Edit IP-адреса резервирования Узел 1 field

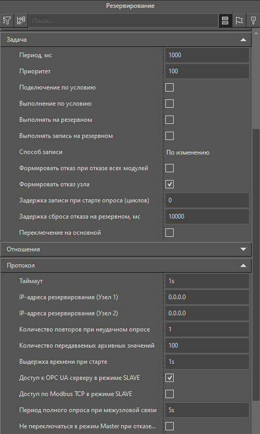click(207, 297)
